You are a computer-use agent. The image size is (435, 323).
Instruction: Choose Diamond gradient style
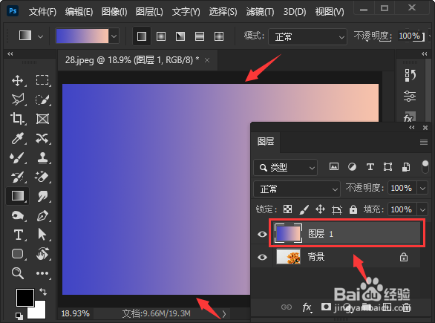tap(219, 36)
